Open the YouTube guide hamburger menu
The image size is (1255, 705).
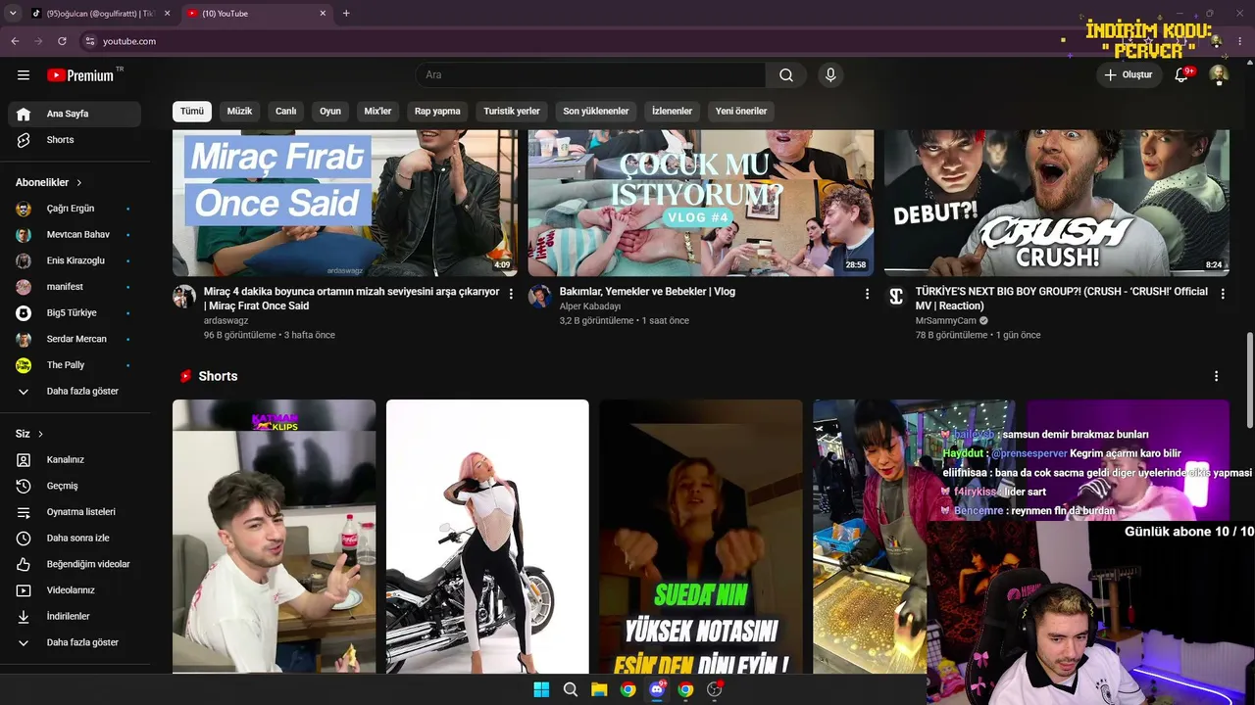click(x=24, y=75)
